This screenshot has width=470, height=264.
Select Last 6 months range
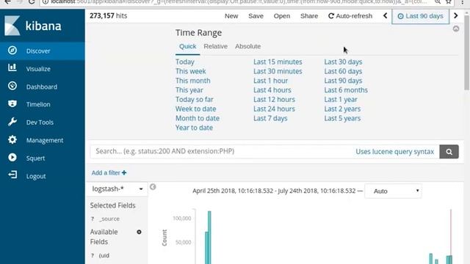pyautogui.click(x=346, y=90)
